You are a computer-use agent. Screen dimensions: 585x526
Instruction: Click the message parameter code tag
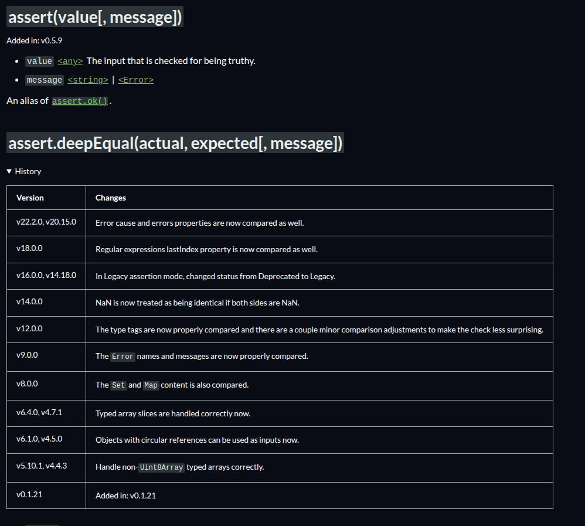point(45,80)
